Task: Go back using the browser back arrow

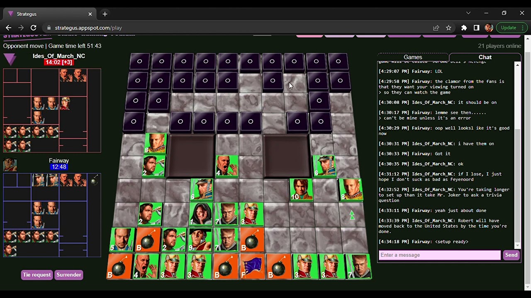Action: coord(8,28)
